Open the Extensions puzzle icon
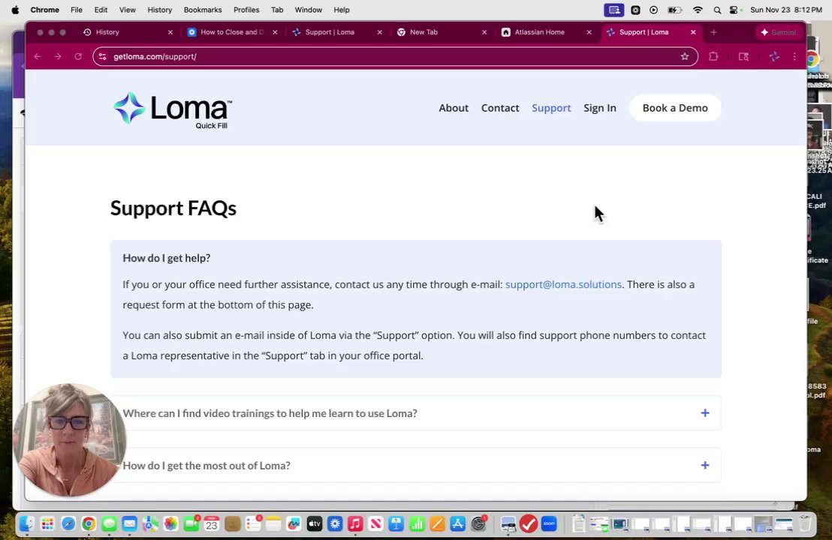This screenshot has width=832, height=540. [x=713, y=56]
